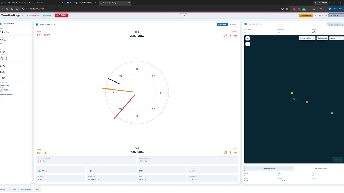
Task: Open the browser extensions puzzle icon
Action: coord(314,9)
